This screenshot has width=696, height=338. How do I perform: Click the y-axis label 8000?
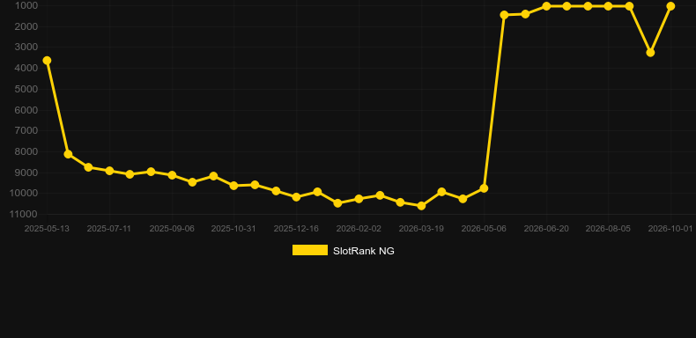coord(26,151)
